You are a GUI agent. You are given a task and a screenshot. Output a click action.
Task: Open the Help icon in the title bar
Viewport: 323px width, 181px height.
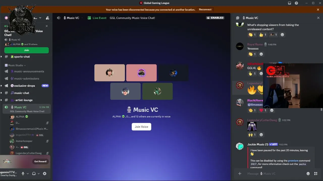pyautogui.click(x=297, y=3)
